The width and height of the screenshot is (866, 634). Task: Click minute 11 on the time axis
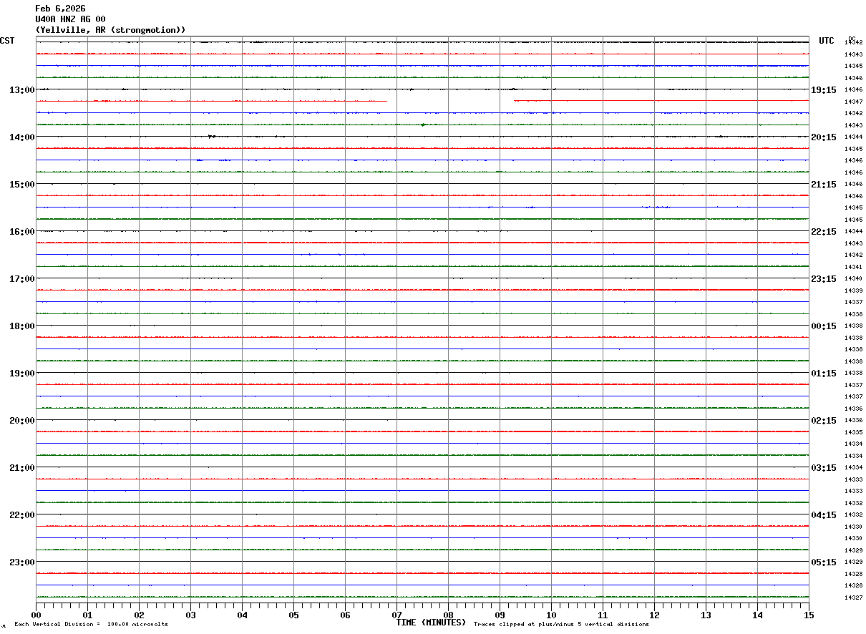(x=603, y=615)
